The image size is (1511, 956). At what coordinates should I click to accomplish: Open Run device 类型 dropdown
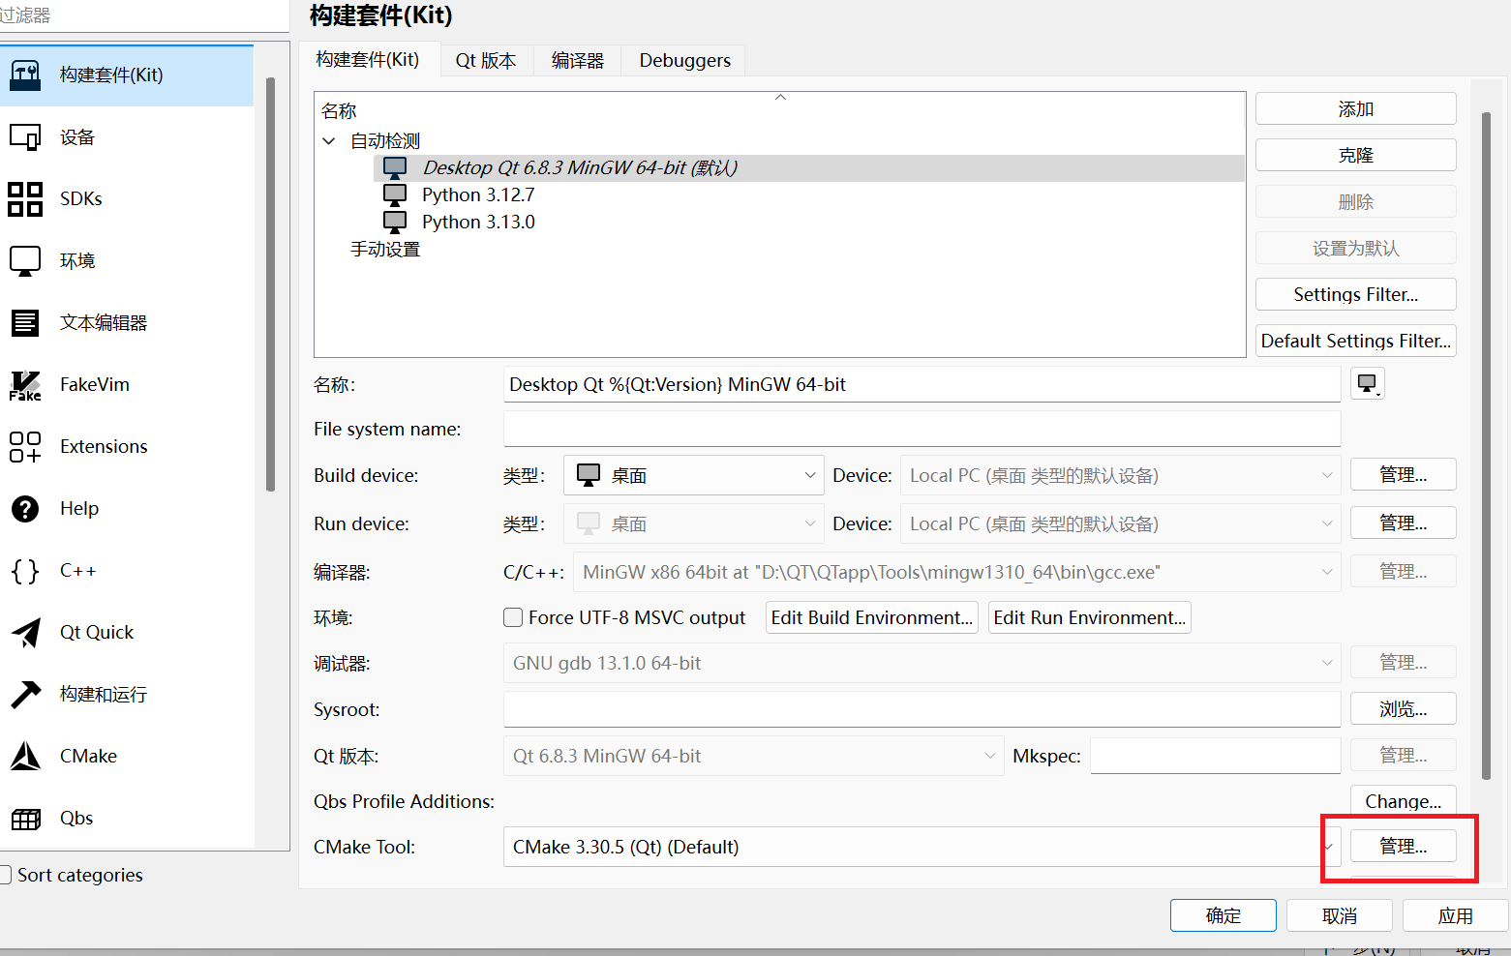click(x=694, y=523)
